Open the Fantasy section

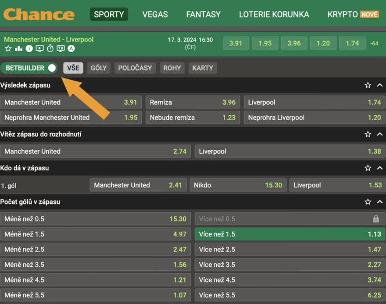[204, 14]
